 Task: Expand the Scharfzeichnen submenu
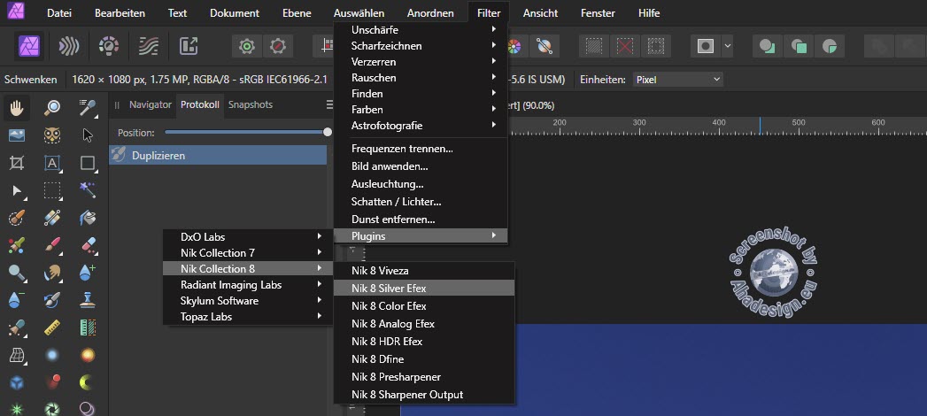coord(421,45)
